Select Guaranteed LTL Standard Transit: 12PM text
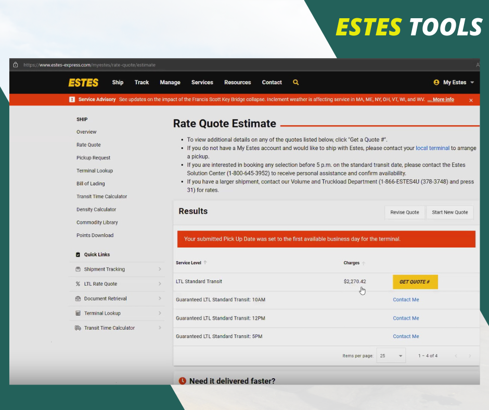Image resolution: width=489 pixels, height=410 pixels. [220, 318]
